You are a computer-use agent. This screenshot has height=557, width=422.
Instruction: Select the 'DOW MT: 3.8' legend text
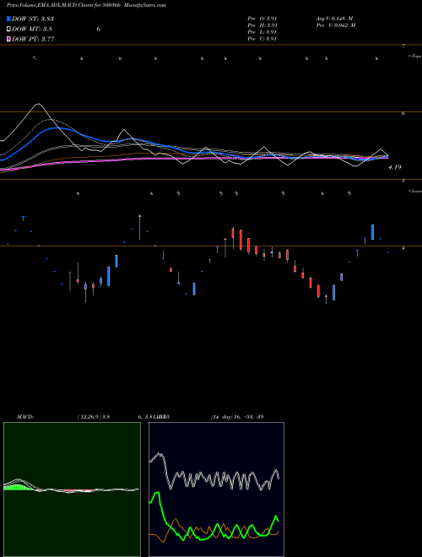click(32, 29)
